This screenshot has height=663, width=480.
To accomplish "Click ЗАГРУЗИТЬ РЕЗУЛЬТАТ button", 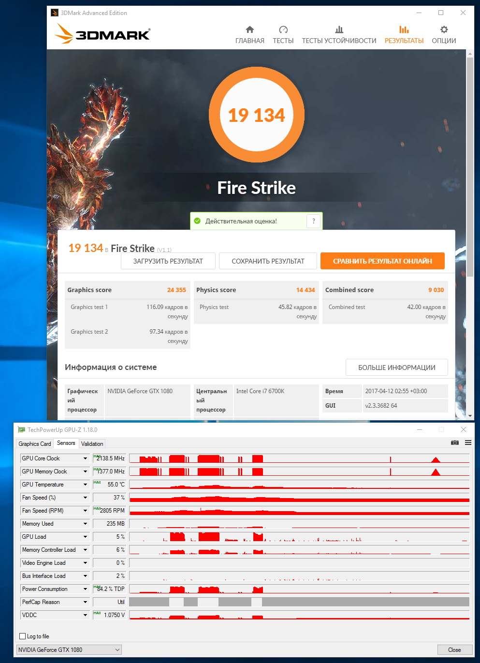I will [168, 261].
